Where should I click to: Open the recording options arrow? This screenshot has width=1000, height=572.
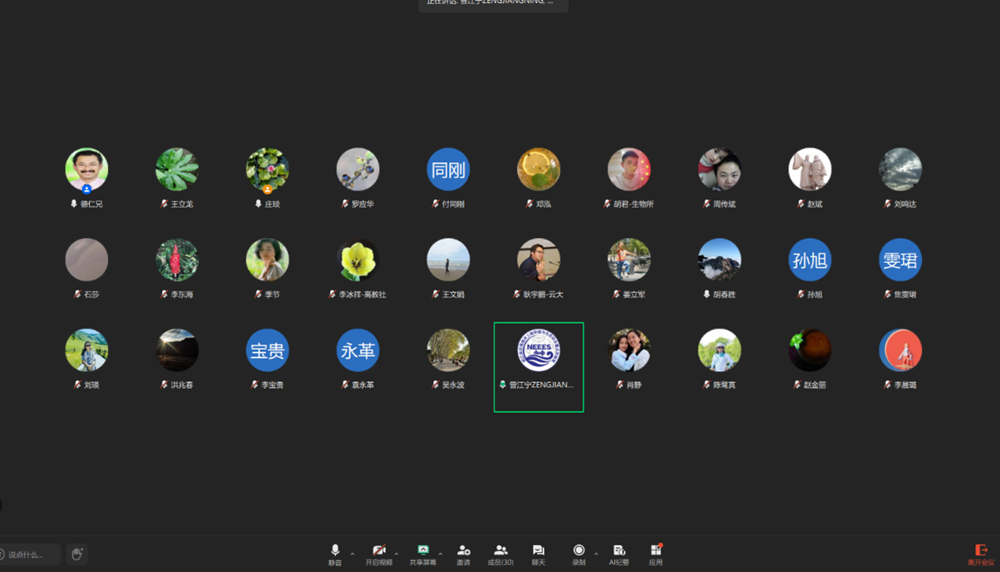pyautogui.click(x=596, y=554)
